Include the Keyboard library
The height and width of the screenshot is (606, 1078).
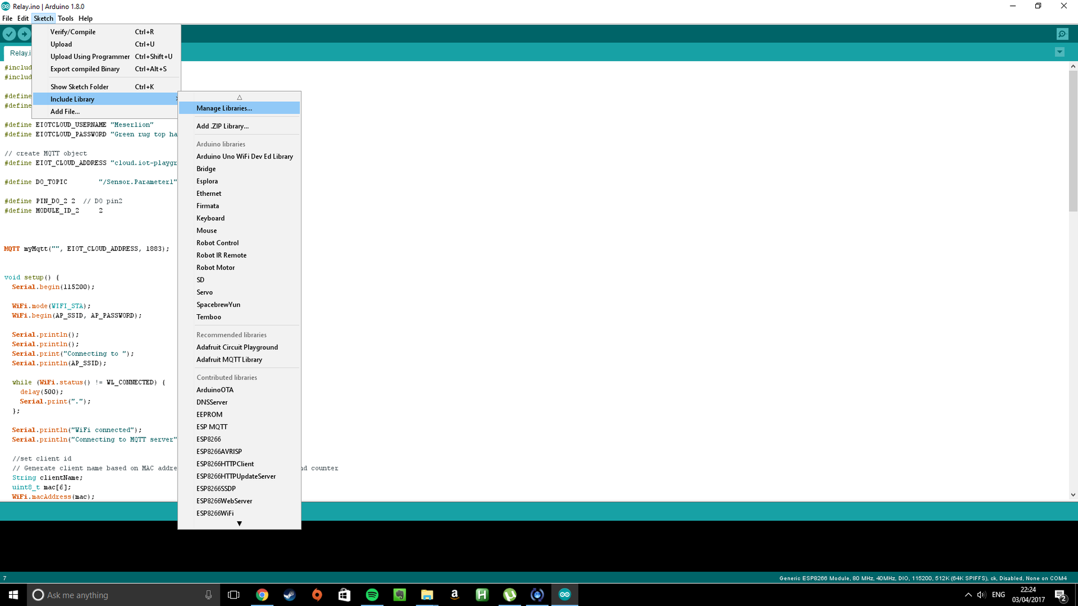click(239, 218)
